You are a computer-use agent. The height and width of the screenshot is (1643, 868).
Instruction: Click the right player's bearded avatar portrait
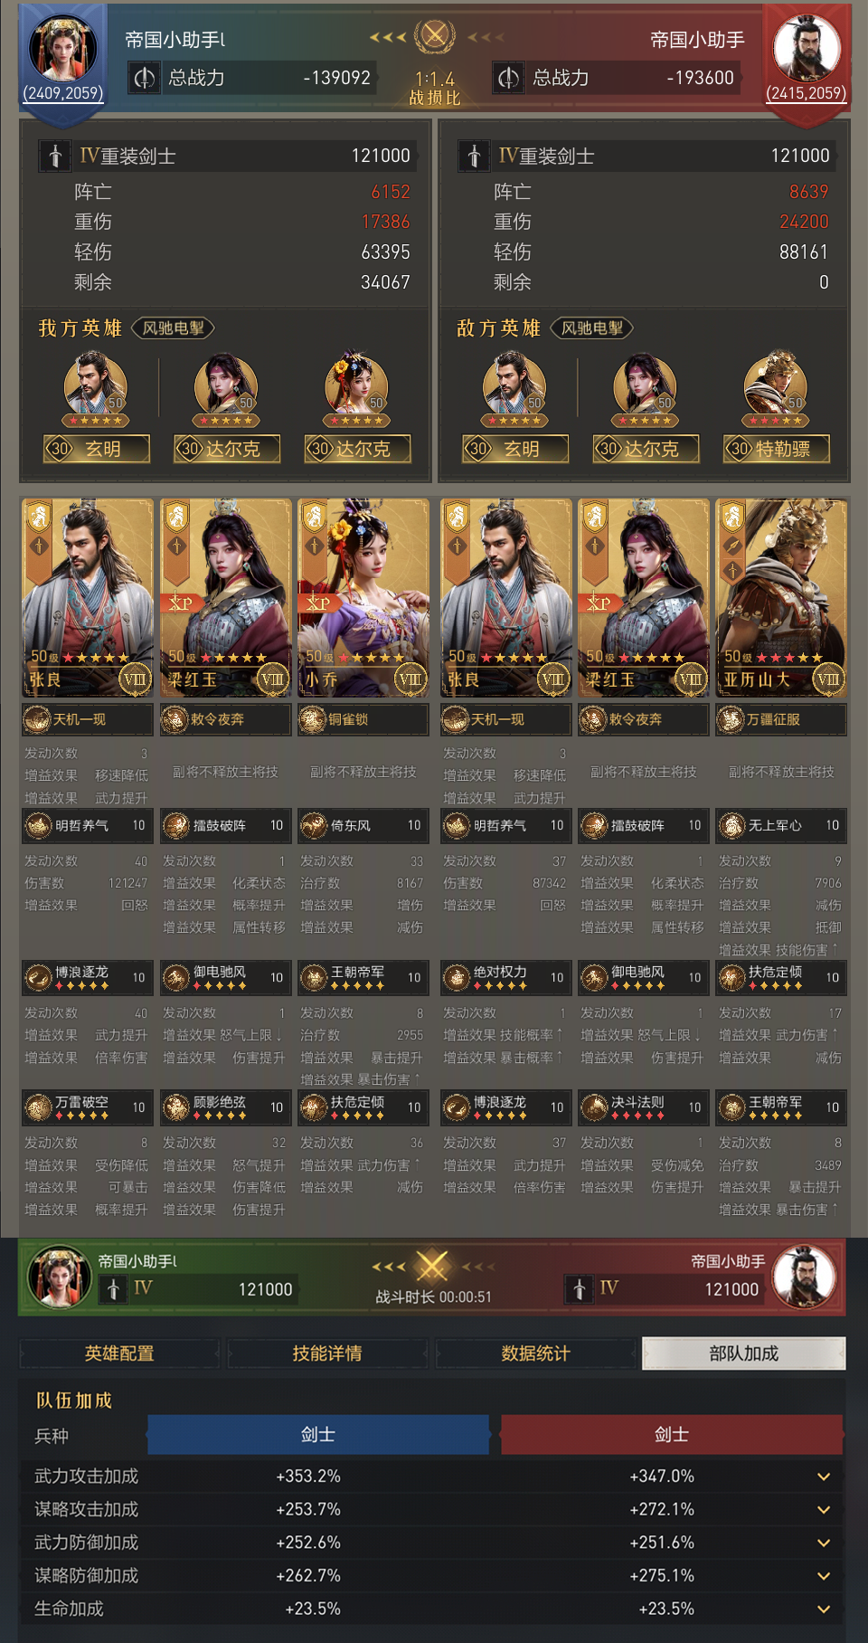pyautogui.click(x=807, y=49)
